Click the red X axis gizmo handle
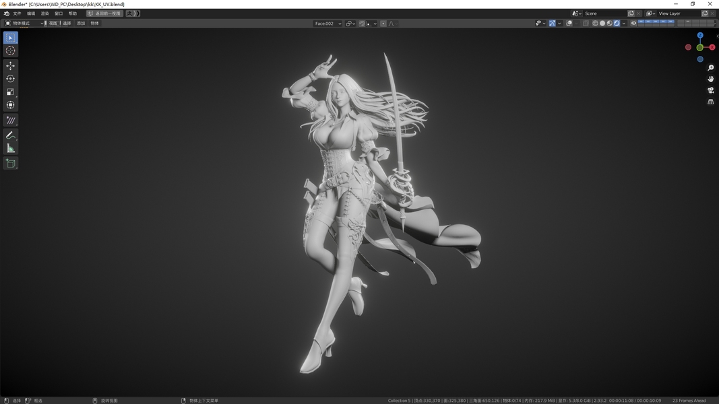 click(x=712, y=47)
